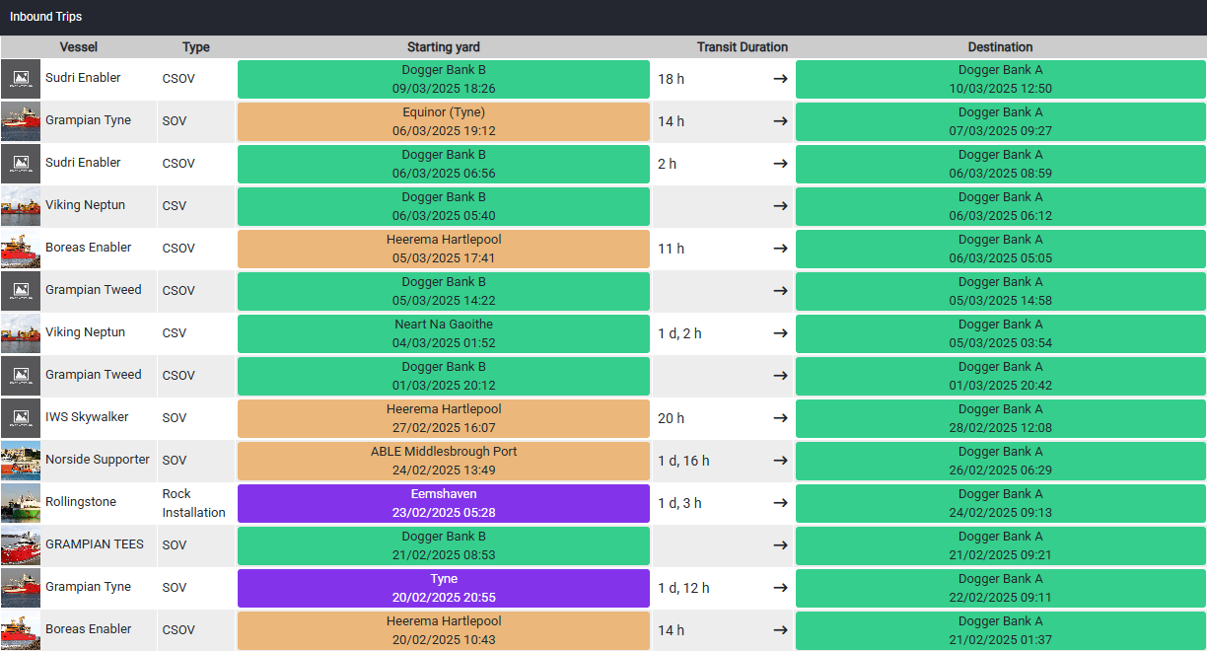The width and height of the screenshot is (1207, 651).
Task: Click the arrow in the 20 h transit row
Action: coord(780,418)
